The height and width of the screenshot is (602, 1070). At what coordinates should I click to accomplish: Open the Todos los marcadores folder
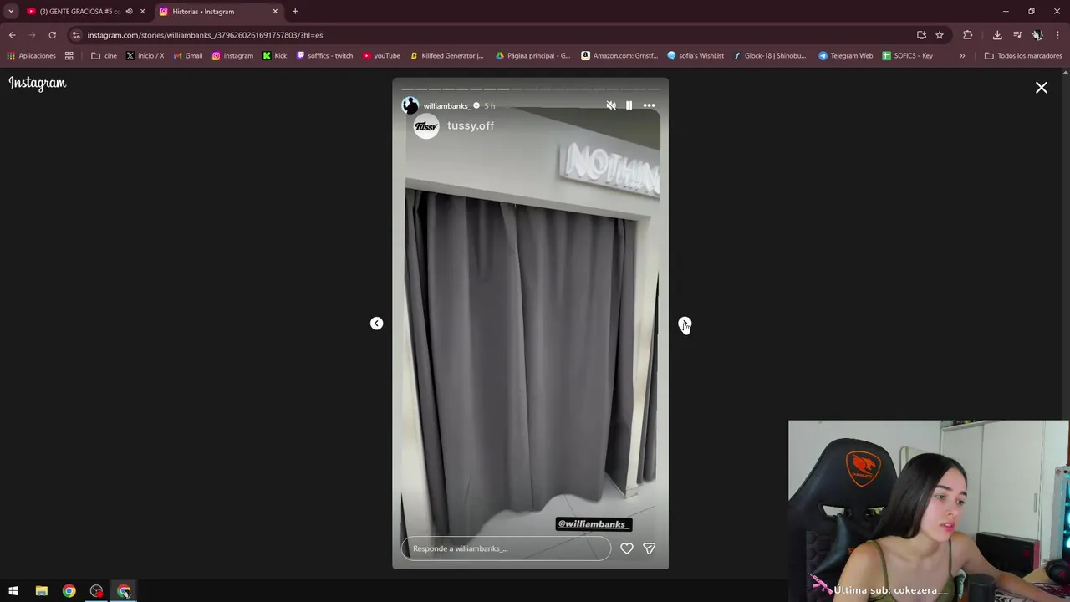point(1023,56)
